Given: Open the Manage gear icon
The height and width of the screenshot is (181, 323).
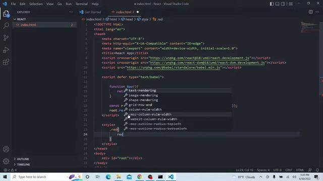Looking at the screenshot, I should 6,161.
